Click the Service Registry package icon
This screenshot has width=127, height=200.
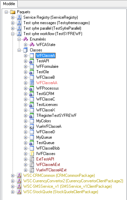pyautogui.click(x=19, y=17)
